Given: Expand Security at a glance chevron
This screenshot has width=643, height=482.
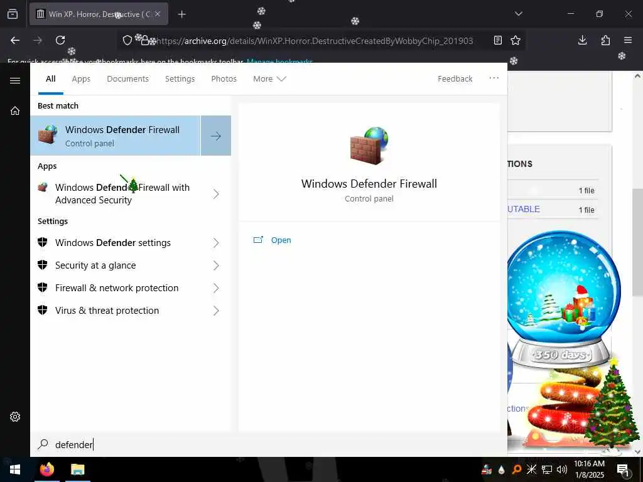Looking at the screenshot, I should pos(216,265).
